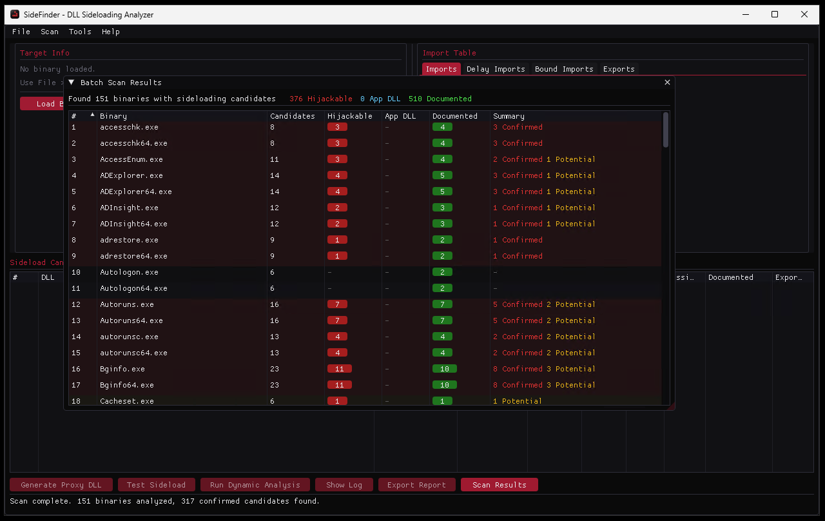The height and width of the screenshot is (521, 825).
Task: Select the Autoruns64.exe row
Action: 365,320
